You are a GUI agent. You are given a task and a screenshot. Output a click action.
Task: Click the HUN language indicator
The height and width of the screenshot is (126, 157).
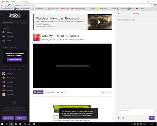(x=144, y=124)
